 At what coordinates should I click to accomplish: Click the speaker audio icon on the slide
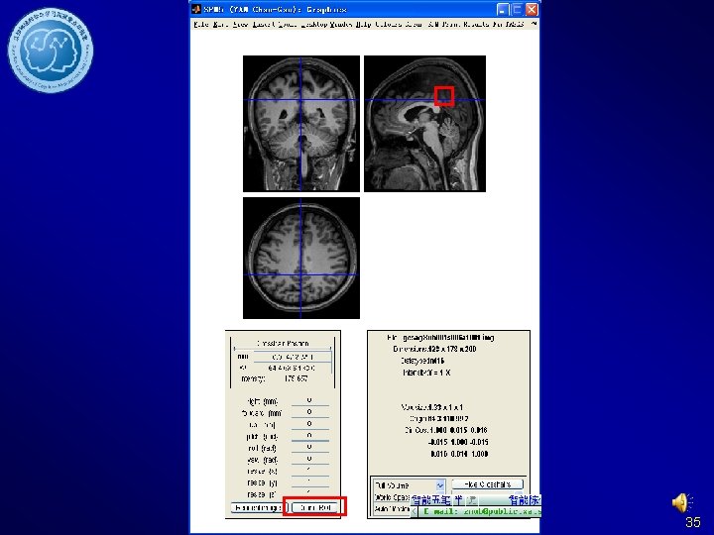681,502
